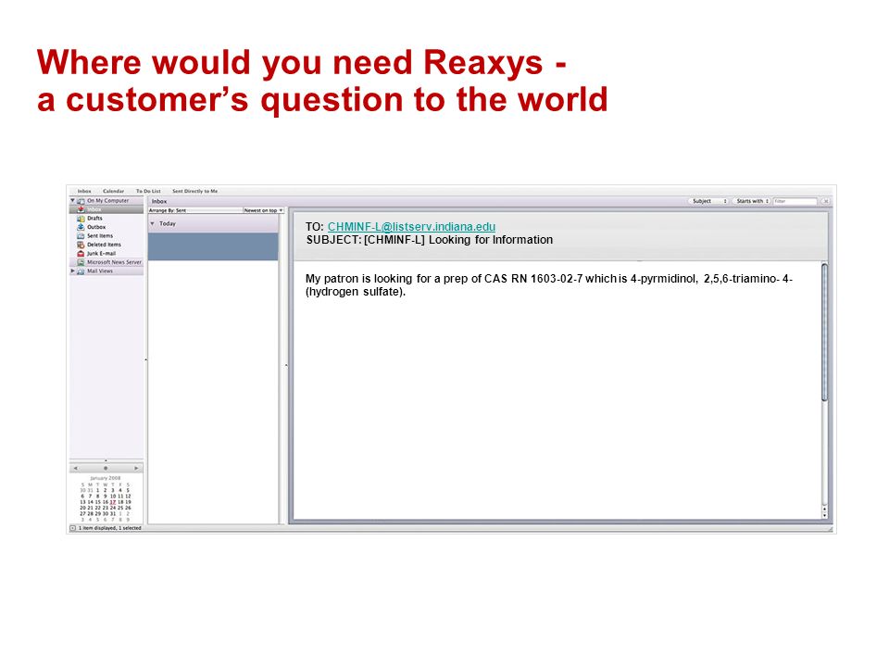Jump to today using calendar dot button
889x667 pixels.
106,469
